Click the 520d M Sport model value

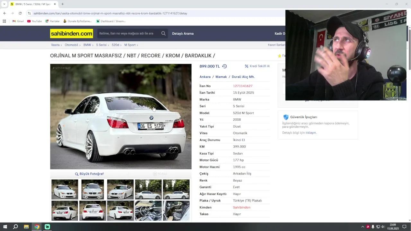243,113
